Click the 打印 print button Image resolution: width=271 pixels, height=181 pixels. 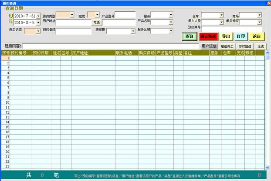pyautogui.click(x=241, y=36)
